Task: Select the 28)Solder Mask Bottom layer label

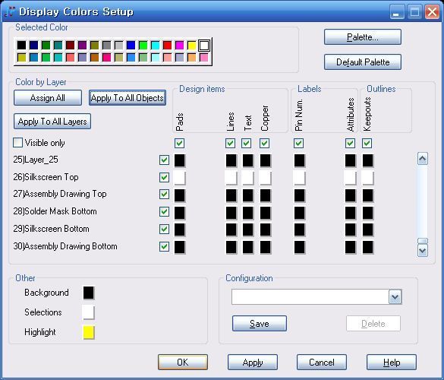Action: 55,211
